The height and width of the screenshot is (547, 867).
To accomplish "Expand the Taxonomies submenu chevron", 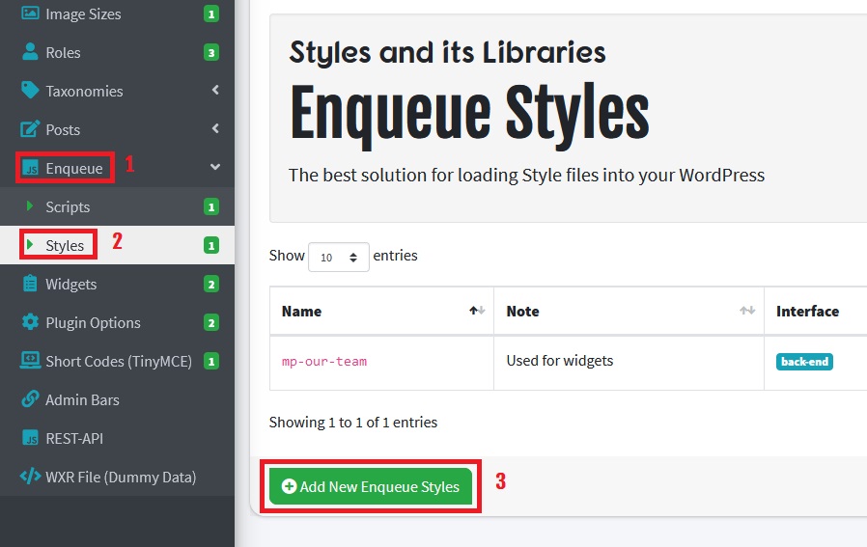I will click(215, 91).
